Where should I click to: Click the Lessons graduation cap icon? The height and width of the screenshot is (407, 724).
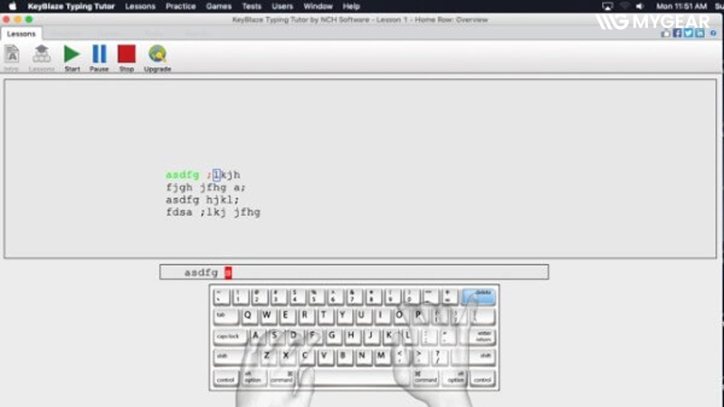42,54
